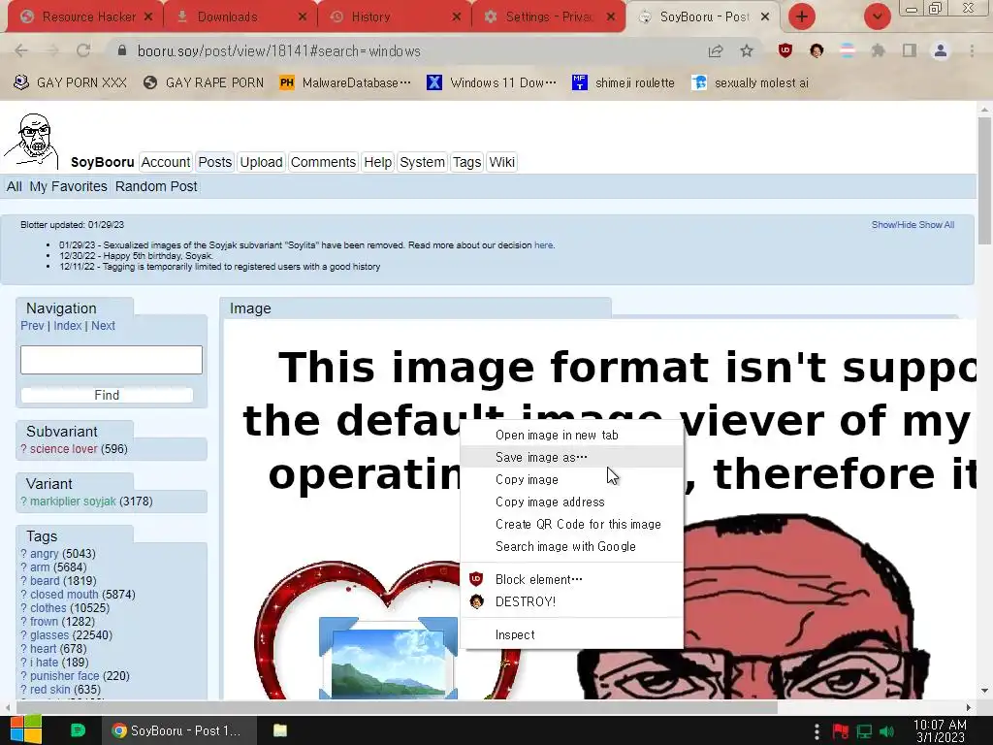Choose Create QR Code for this image
Screen dimensions: 993x745
coord(572,524)
